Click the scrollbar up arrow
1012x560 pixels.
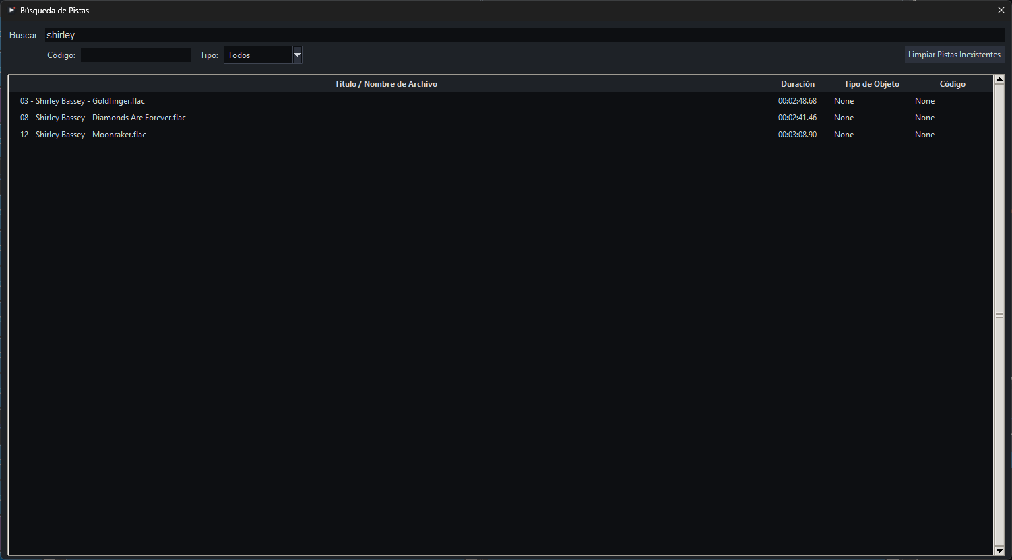pyautogui.click(x=999, y=80)
